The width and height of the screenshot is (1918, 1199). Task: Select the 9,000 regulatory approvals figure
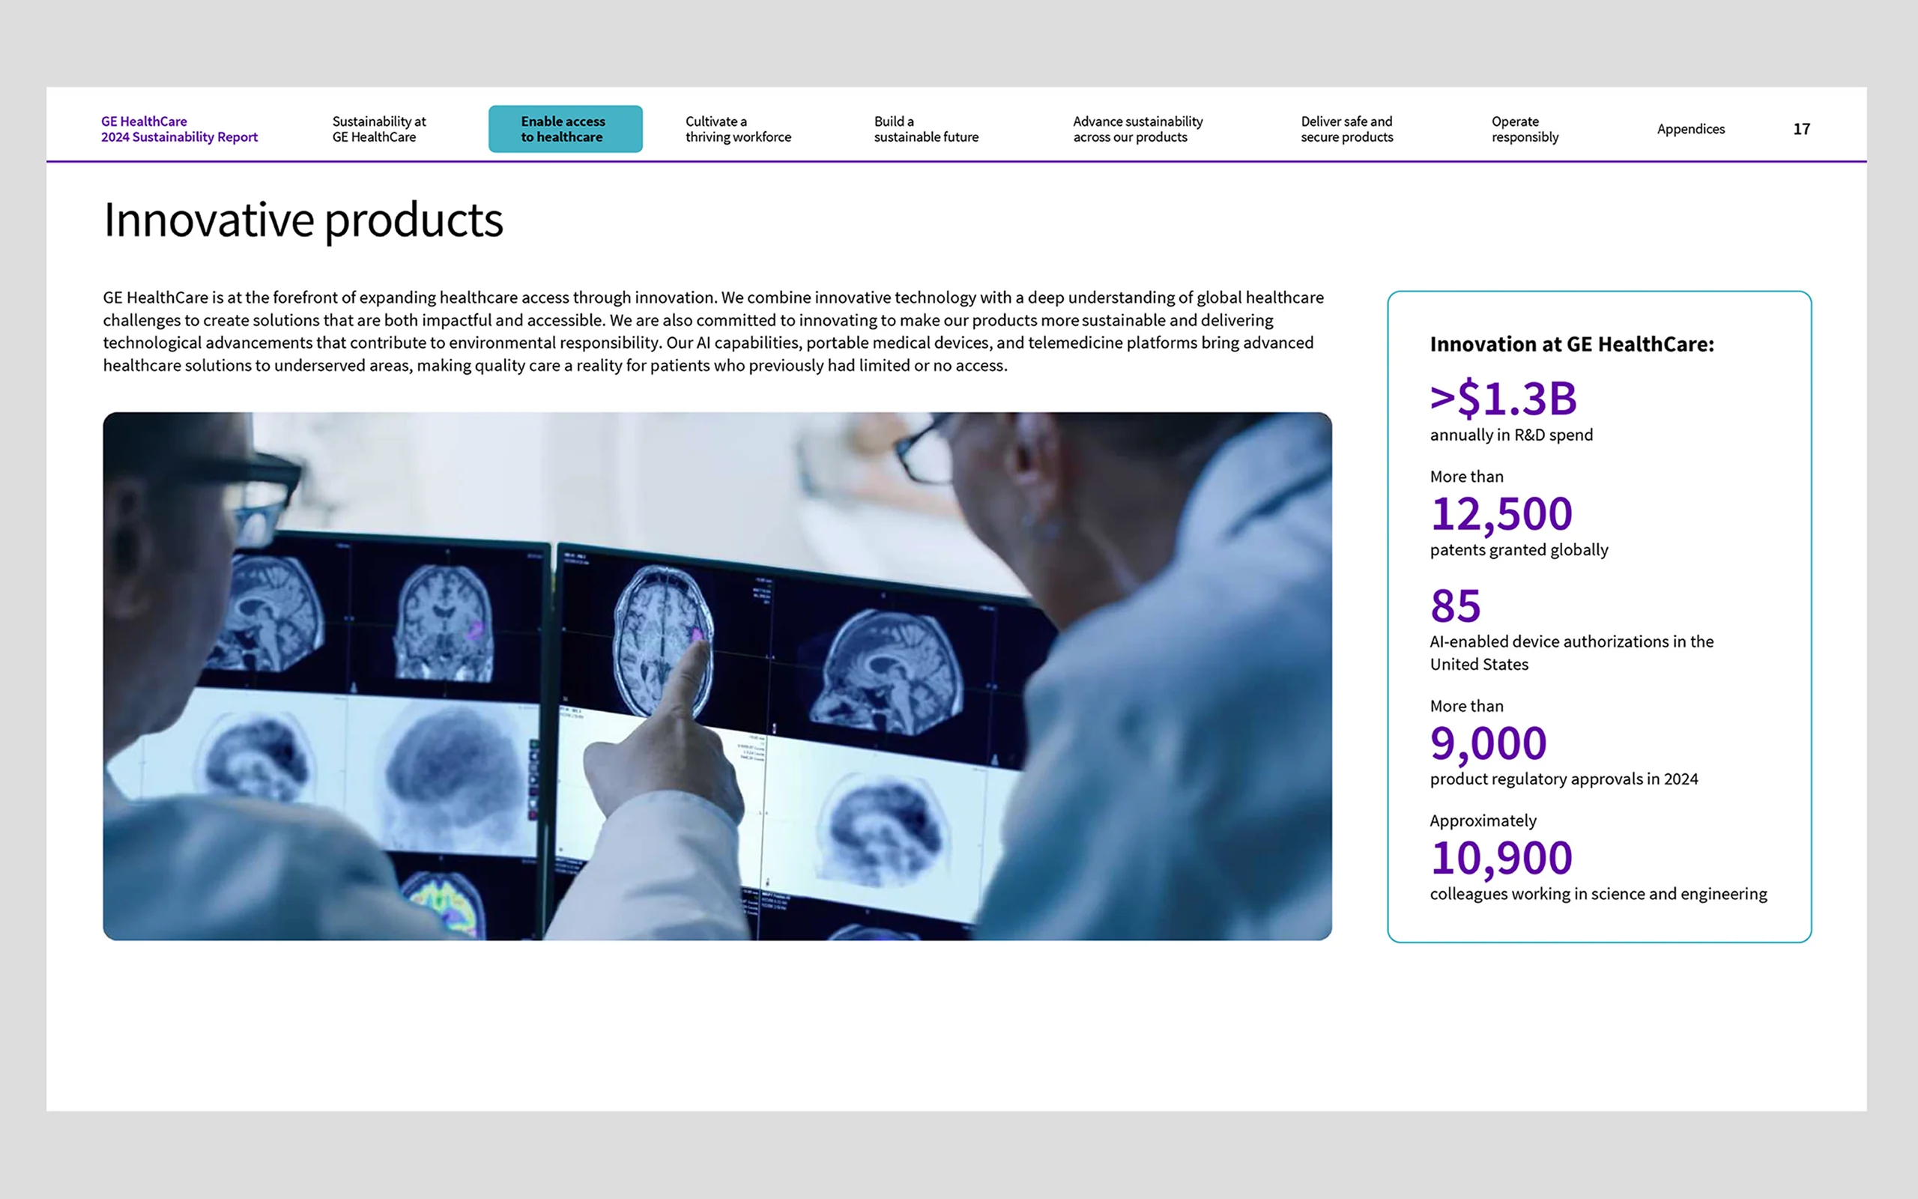(x=1488, y=743)
